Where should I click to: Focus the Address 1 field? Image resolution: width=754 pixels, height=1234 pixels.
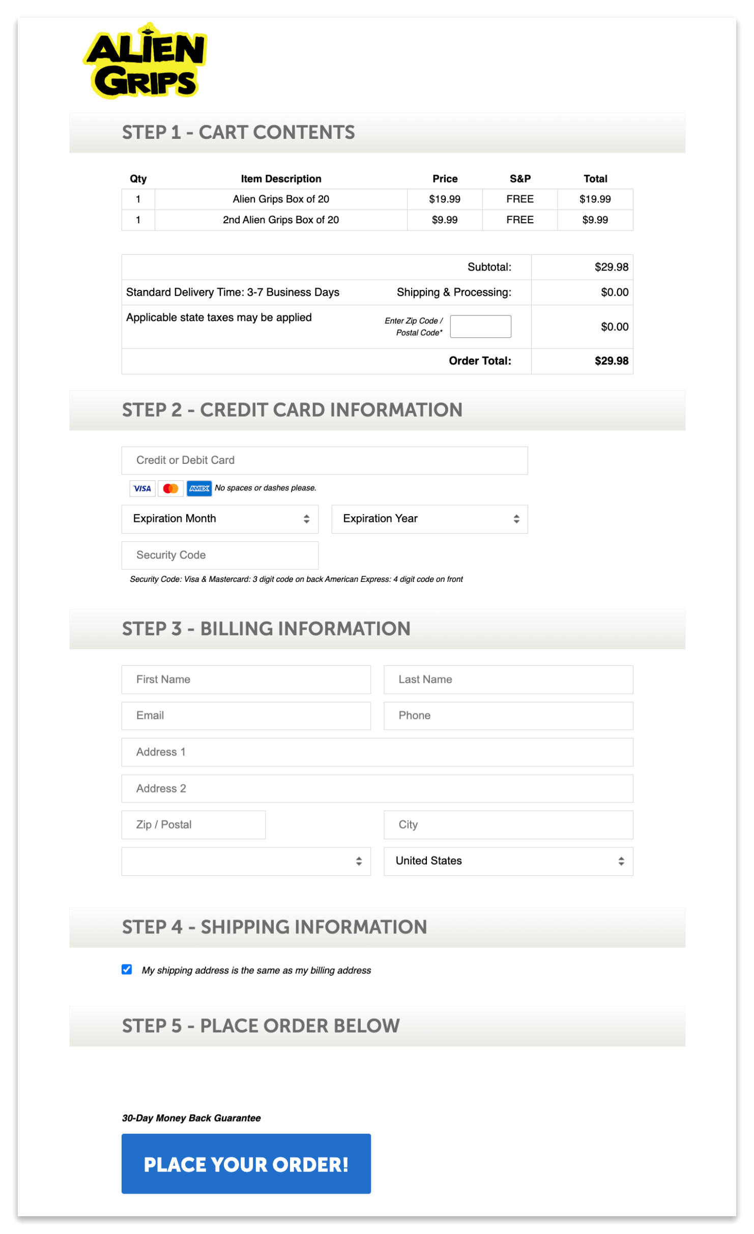[377, 752]
